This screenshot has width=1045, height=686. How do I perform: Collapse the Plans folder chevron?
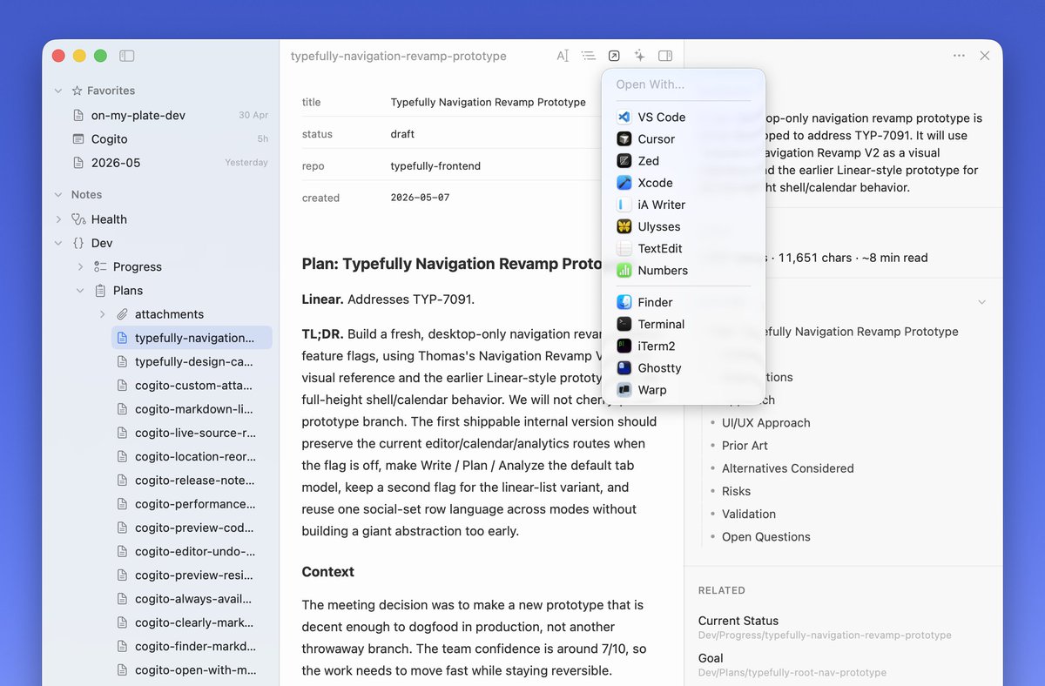tap(80, 291)
